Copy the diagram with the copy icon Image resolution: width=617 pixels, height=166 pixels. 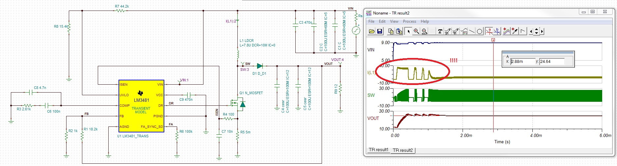391,31
